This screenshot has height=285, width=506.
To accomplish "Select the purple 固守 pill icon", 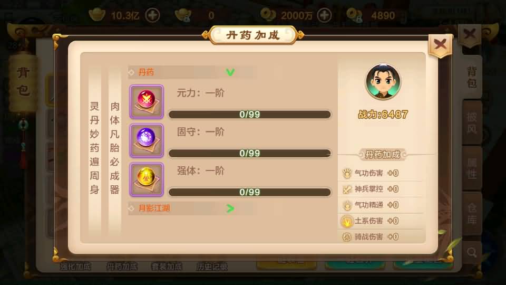I will pyautogui.click(x=147, y=140).
